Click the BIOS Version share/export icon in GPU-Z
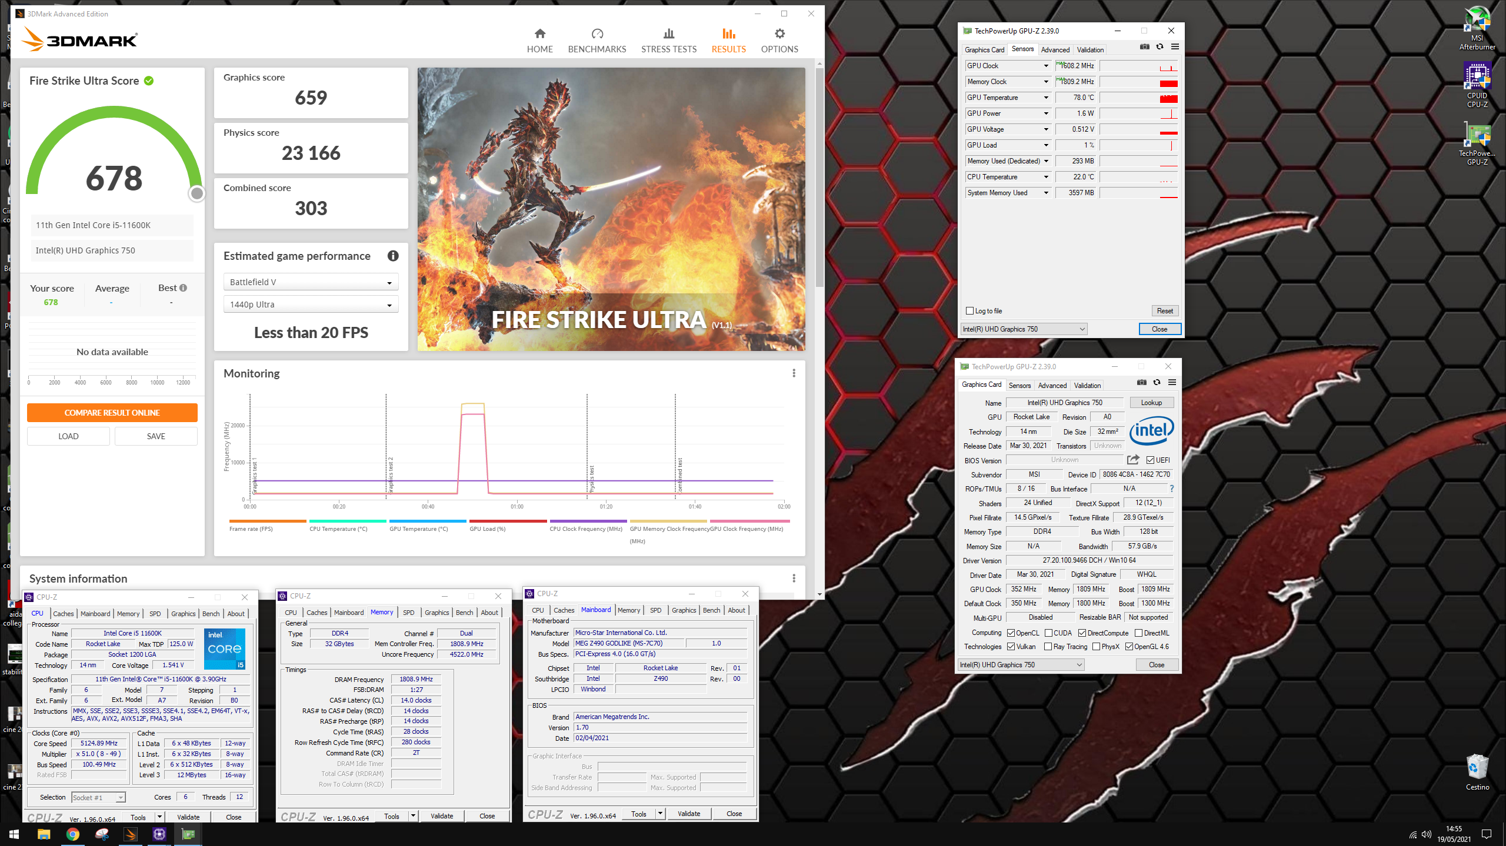 tap(1133, 460)
